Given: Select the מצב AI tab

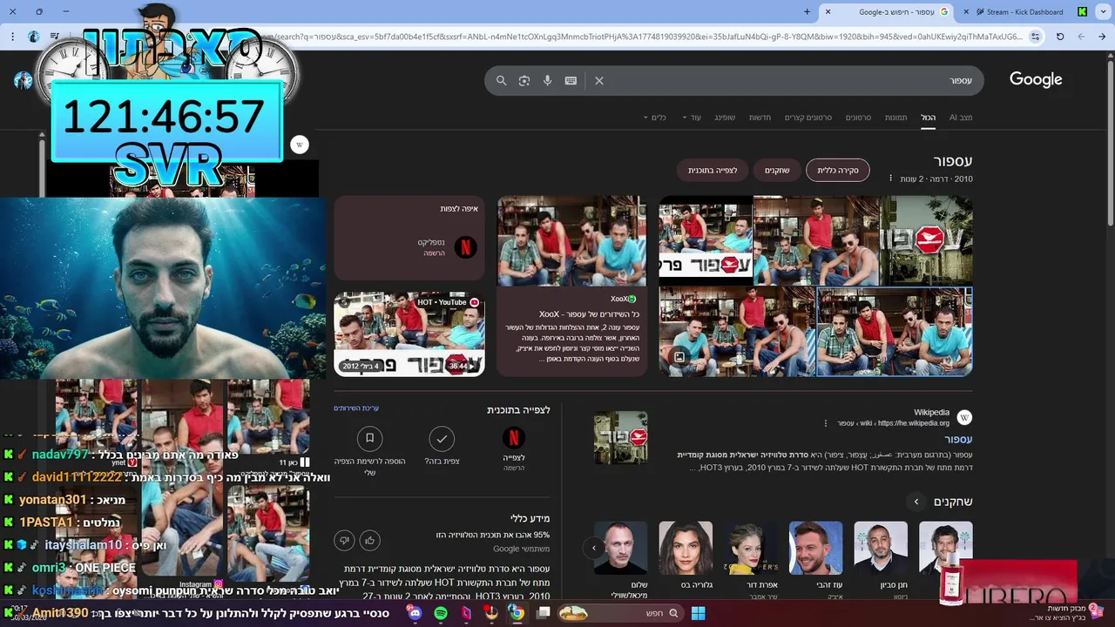Looking at the screenshot, I should point(960,118).
